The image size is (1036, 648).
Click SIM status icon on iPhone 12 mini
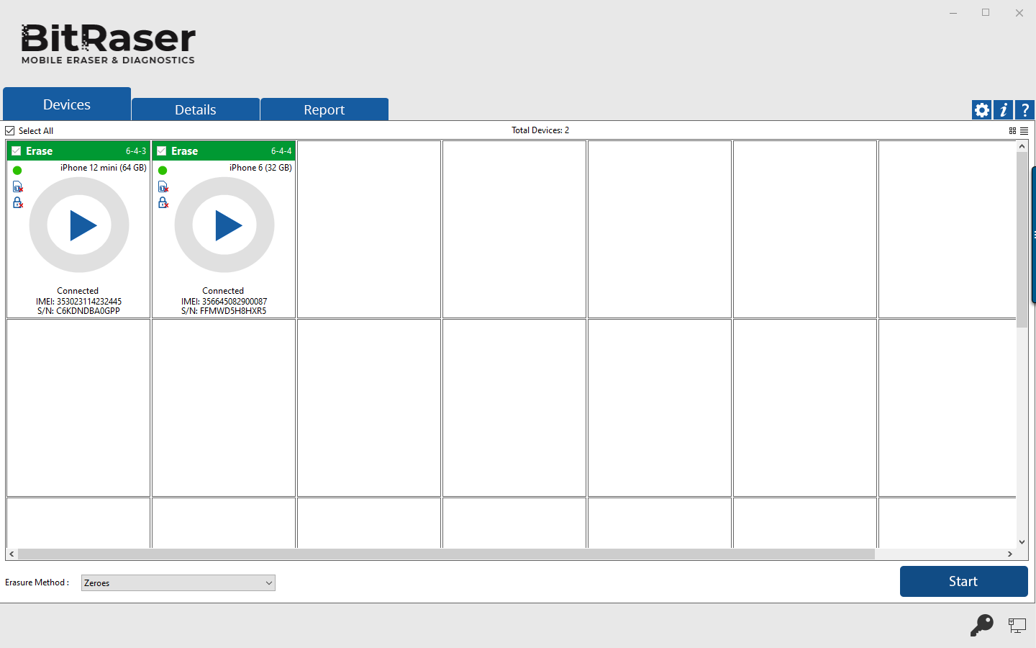pyautogui.click(x=18, y=187)
